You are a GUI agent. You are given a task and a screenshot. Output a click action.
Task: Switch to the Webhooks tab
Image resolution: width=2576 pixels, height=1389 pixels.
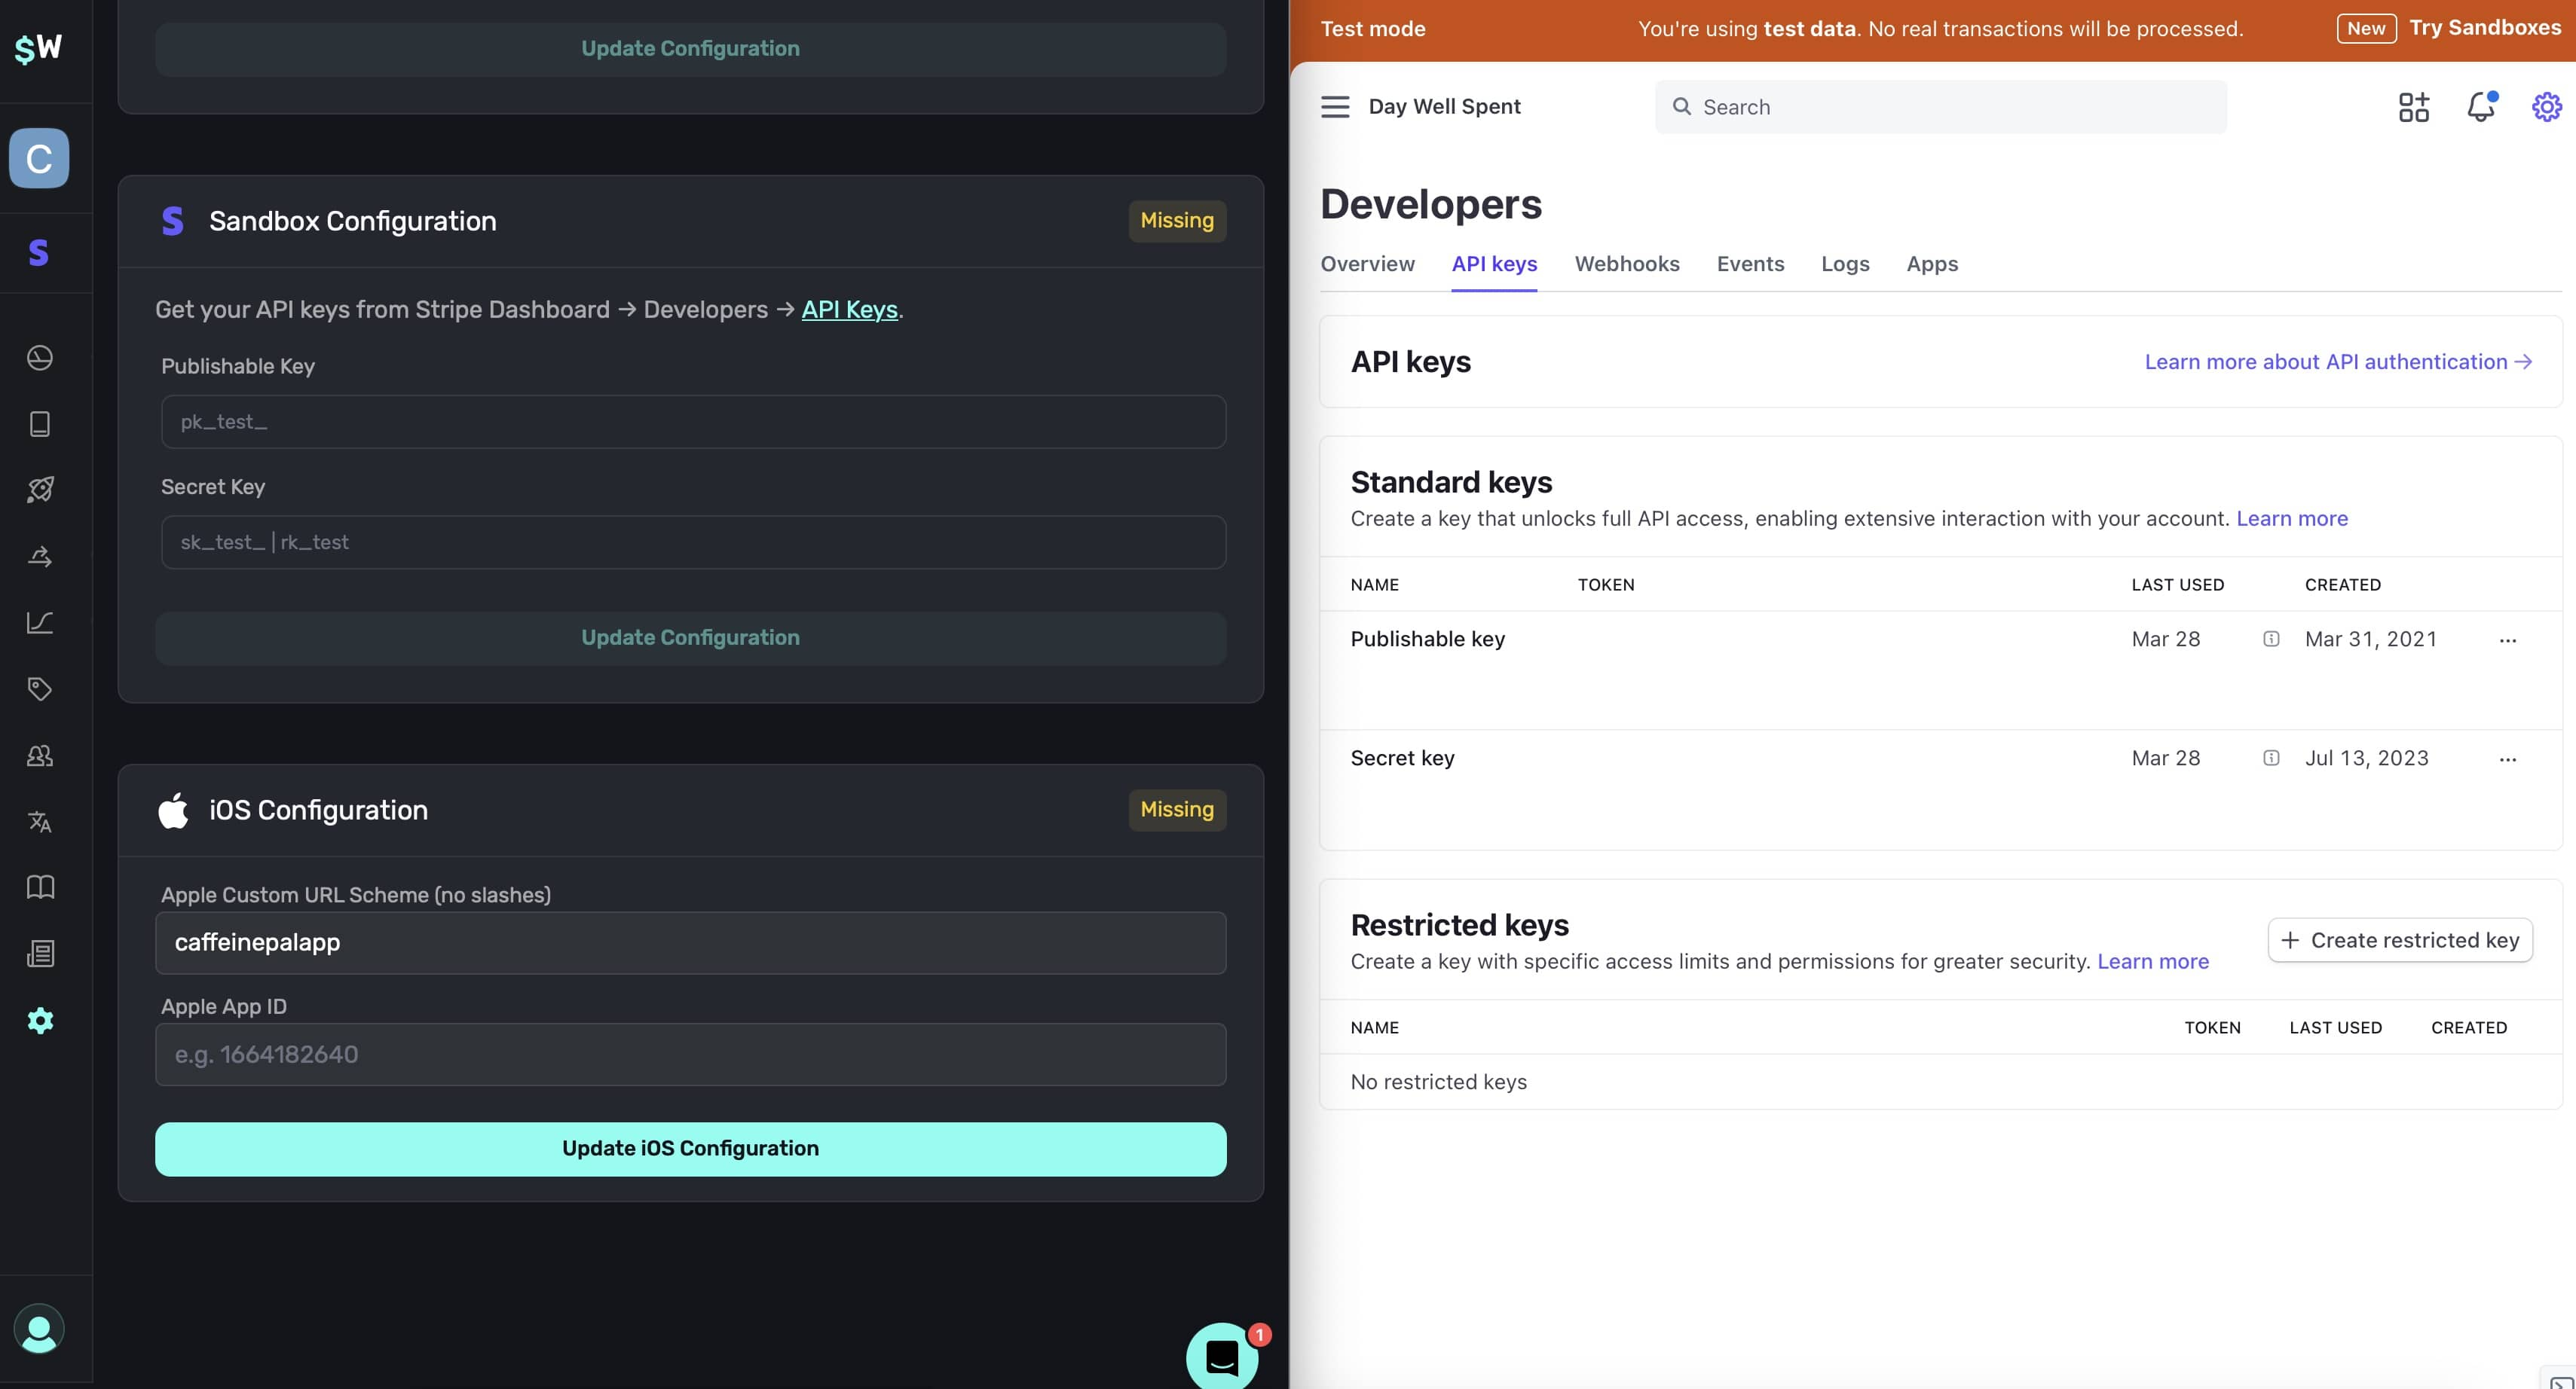click(x=1627, y=264)
